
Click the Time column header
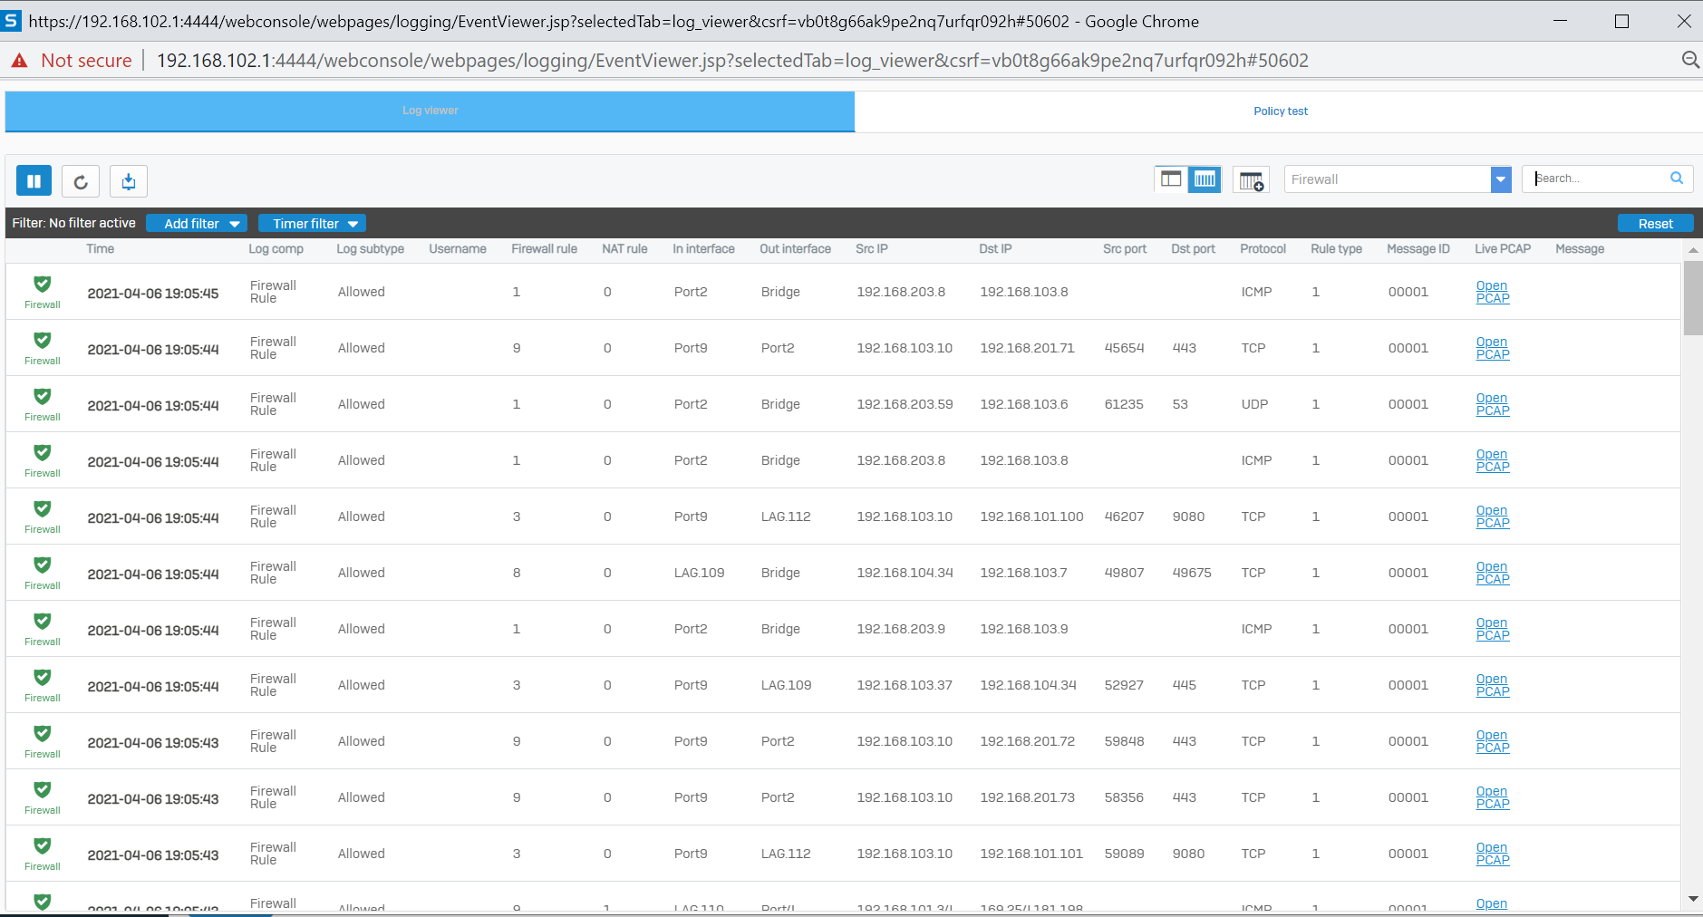[101, 249]
